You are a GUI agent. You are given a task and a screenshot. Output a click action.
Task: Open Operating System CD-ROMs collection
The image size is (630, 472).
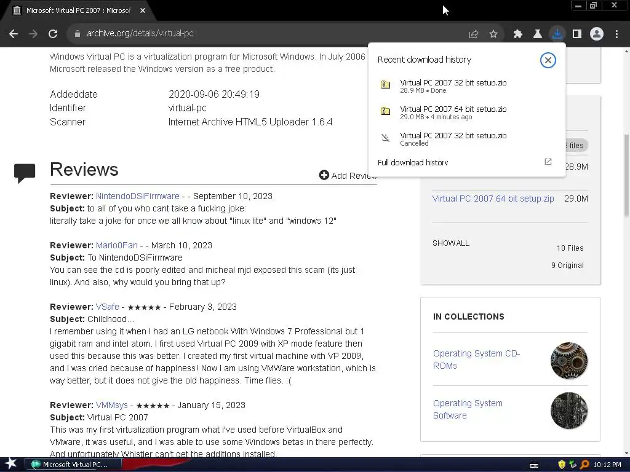click(476, 360)
